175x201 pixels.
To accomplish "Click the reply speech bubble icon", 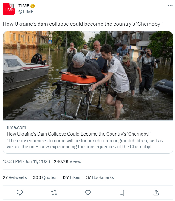I will (x=20, y=193).
